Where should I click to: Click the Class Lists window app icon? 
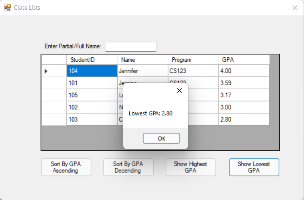[8, 7]
